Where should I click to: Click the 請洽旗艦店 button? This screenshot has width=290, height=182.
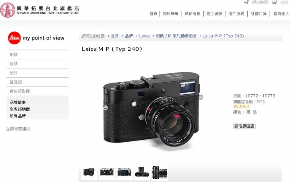(244, 126)
